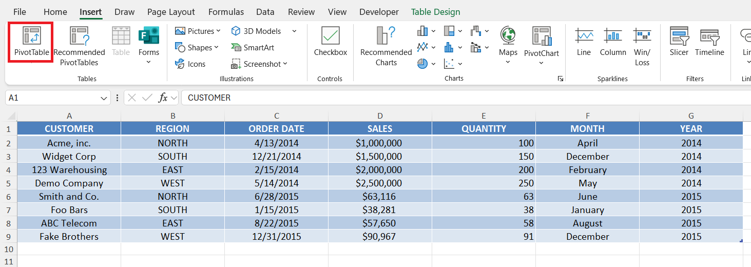751x267 pixels.
Task: Select the order date 8/22/2015 cell
Action: [x=276, y=223]
